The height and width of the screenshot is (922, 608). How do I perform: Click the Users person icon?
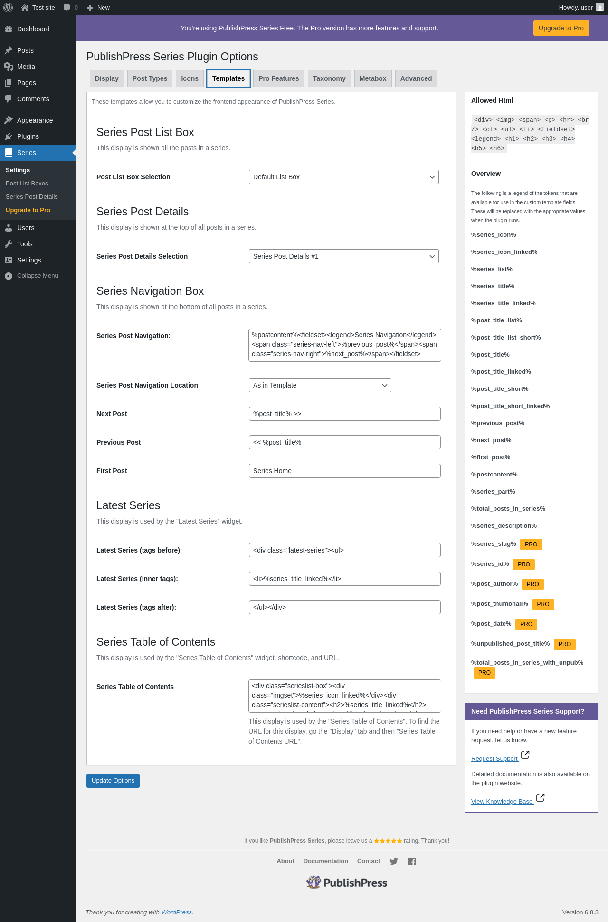point(9,228)
